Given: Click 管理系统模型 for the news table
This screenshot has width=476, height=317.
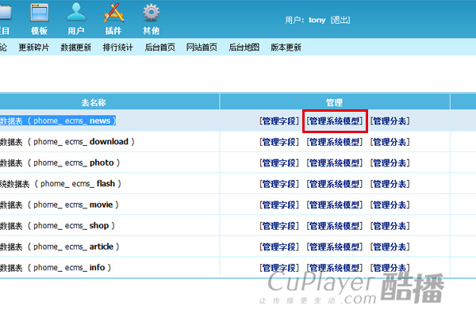Looking at the screenshot, I should click(334, 121).
